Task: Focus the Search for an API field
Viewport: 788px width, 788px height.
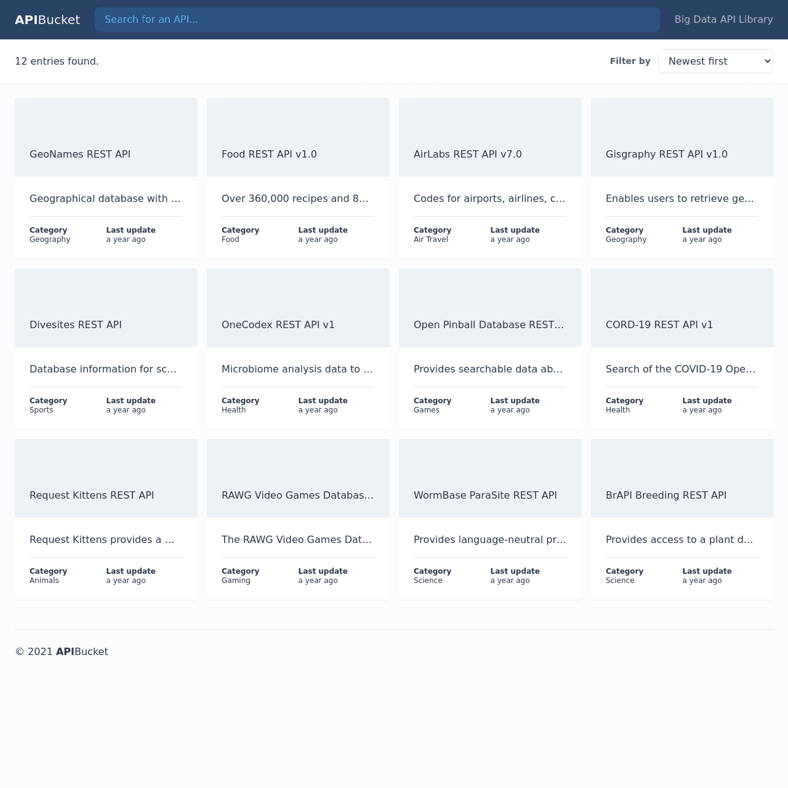Action: [377, 20]
